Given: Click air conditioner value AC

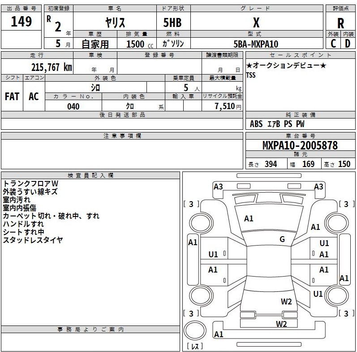Looking at the screenshot, I should pos(34,97).
